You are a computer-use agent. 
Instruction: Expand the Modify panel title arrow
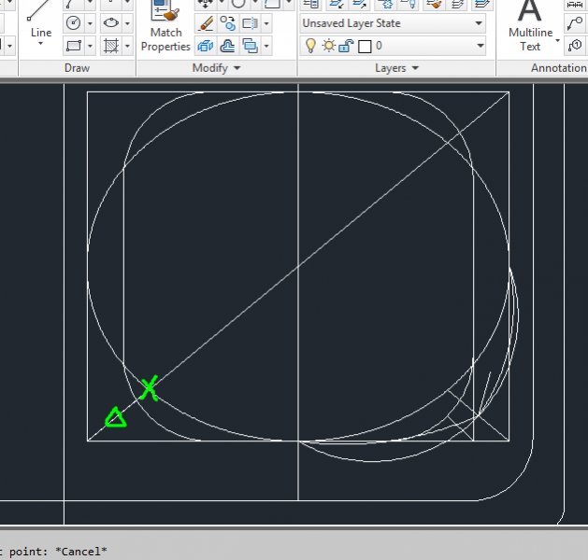(x=237, y=68)
